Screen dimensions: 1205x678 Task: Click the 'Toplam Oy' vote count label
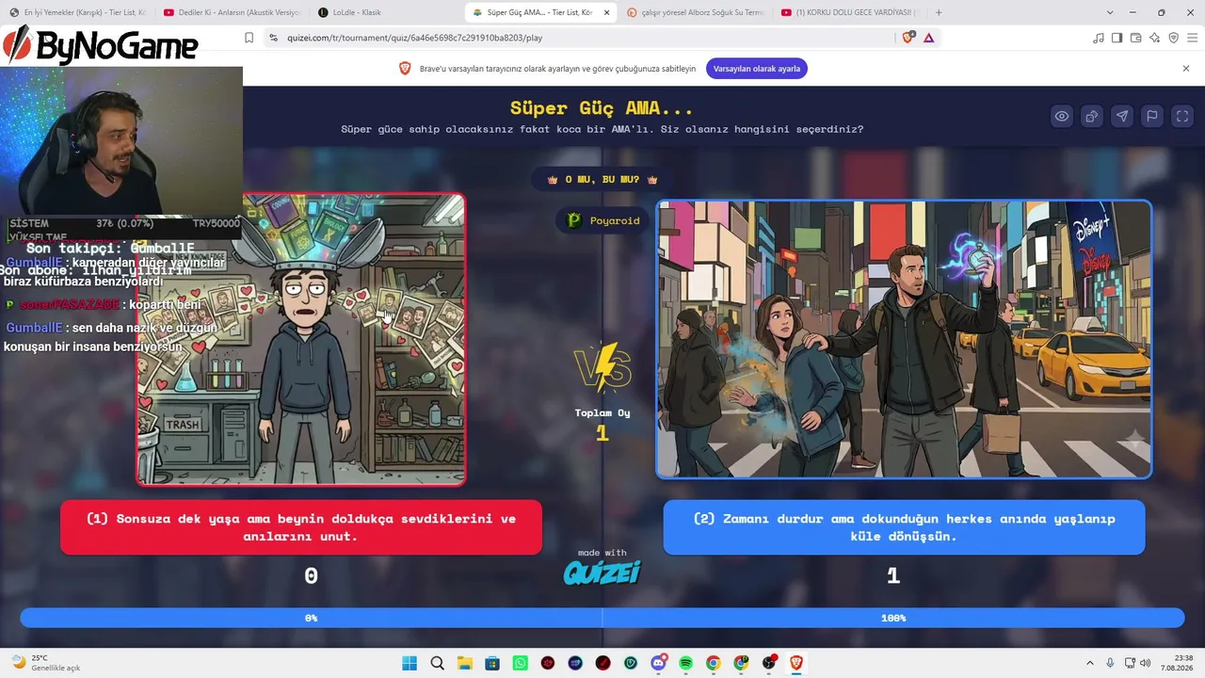tap(602, 412)
